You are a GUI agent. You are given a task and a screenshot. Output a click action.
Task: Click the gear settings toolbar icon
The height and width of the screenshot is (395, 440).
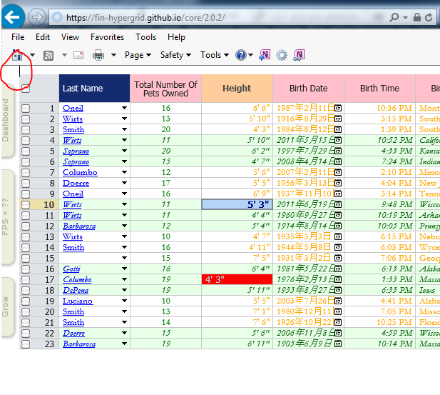pyautogui.click(x=282, y=55)
